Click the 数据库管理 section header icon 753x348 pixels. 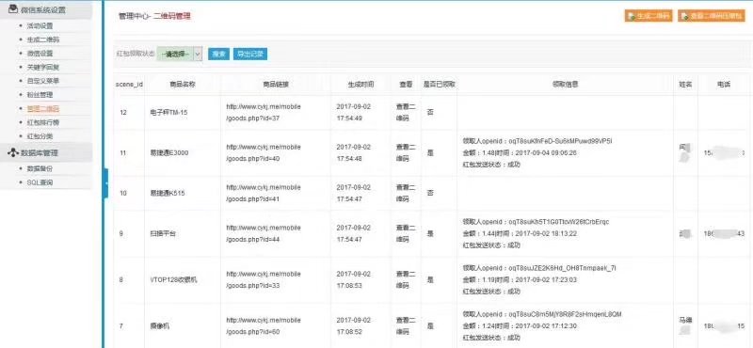click(13, 152)
